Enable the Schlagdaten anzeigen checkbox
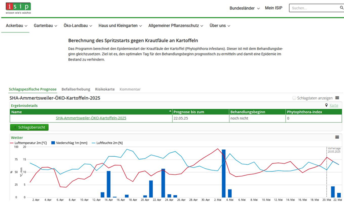 (294, 98)
